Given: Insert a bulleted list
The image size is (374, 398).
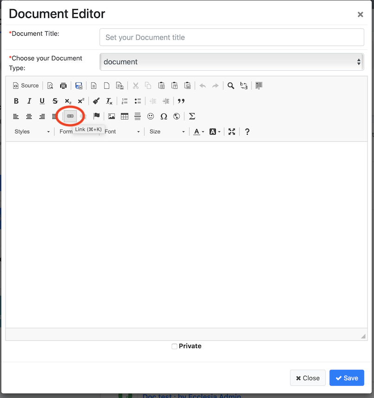Looking at the screenshot, I should 138,101.
